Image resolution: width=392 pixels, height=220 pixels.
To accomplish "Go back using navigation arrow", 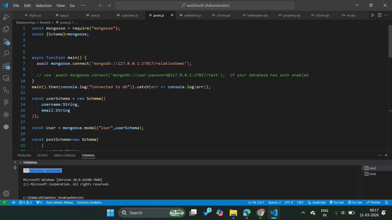I will 101,6.
